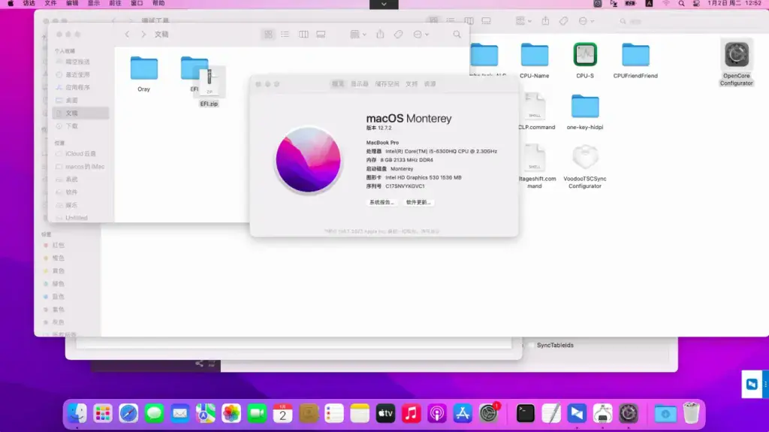This screenshot has width=769, height=432.
Task: Launch OpenCore Configurator from the back Finder window
Action: point(736,55)
